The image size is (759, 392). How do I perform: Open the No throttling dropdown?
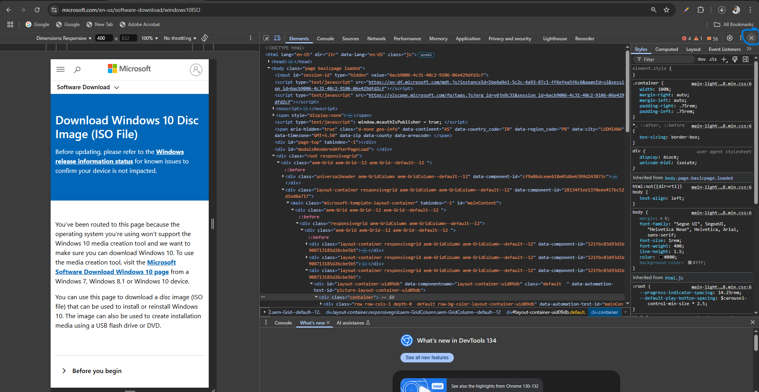pyautogui.click(x=180, y=38)
